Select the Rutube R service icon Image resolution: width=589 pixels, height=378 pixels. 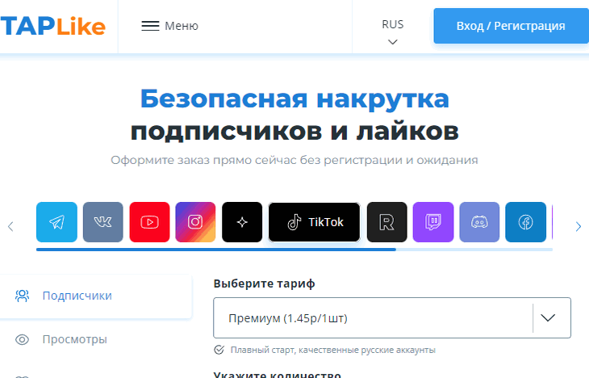387,222
